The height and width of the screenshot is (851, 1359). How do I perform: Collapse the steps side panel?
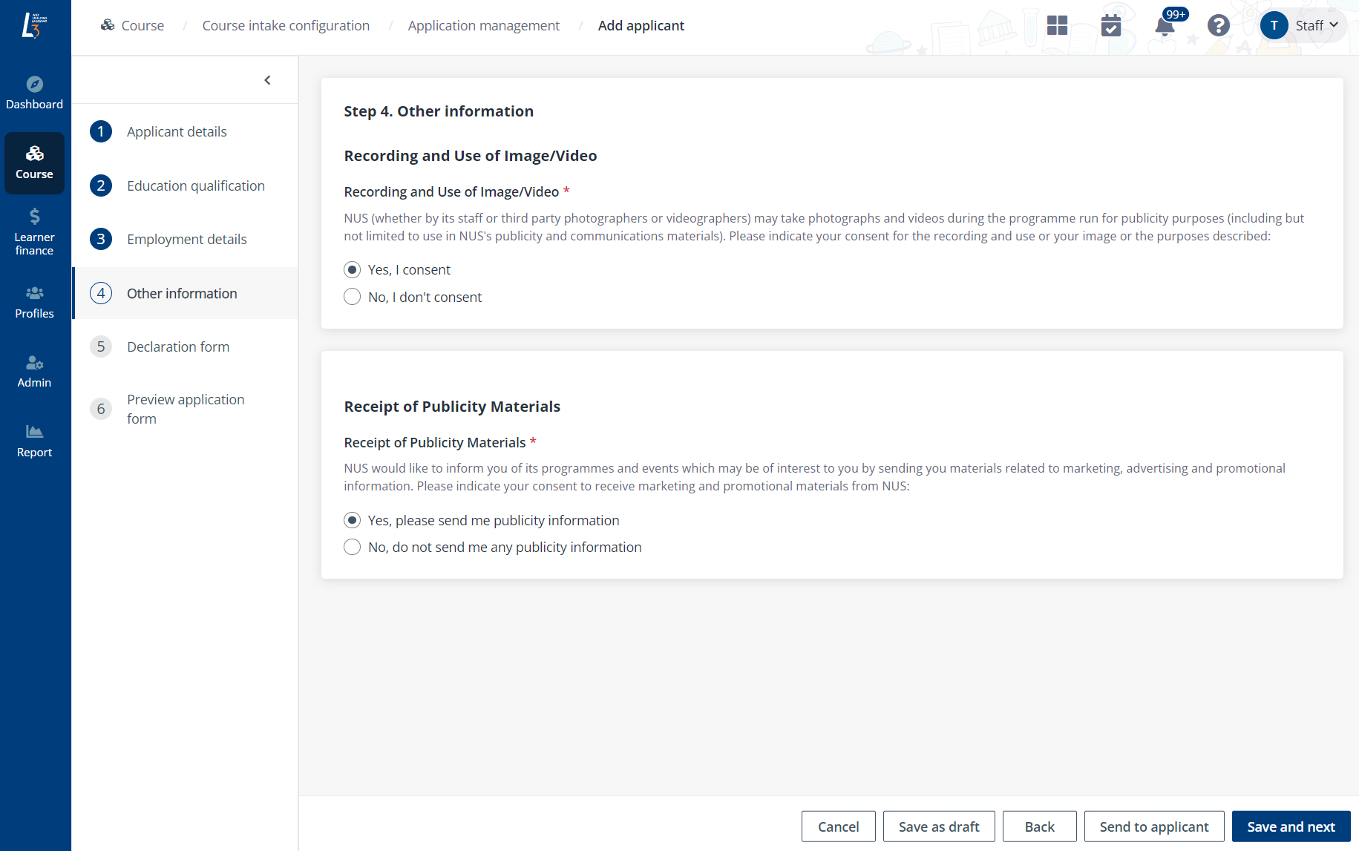point(267,80)
